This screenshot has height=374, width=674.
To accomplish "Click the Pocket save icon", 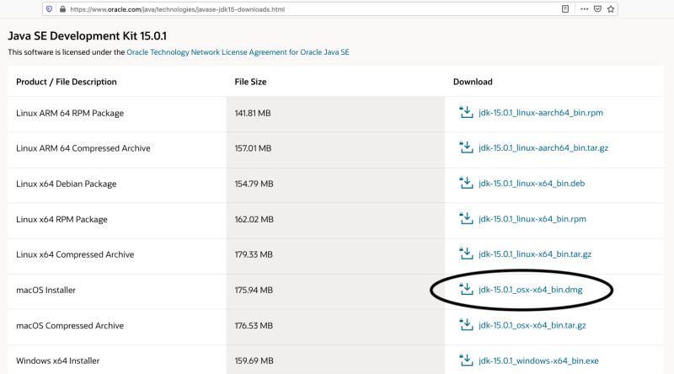I will click(597, 9).
